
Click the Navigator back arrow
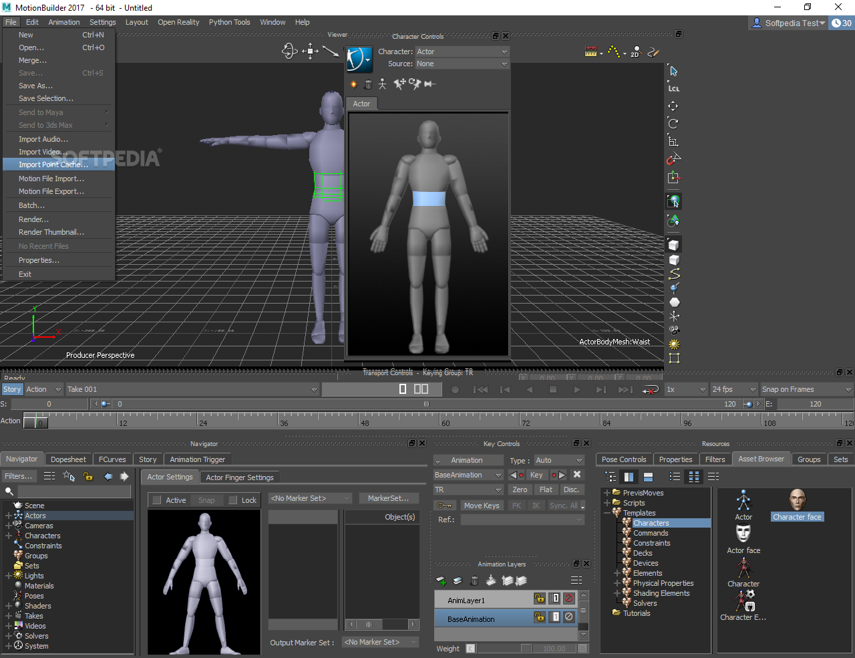pos(108,476)
